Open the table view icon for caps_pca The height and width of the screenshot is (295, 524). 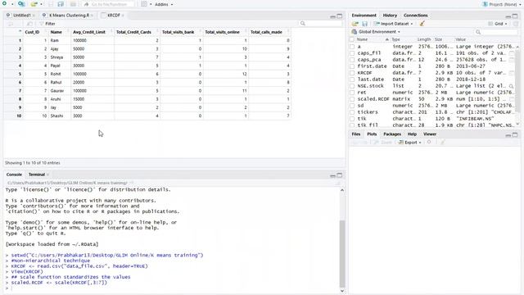tap(512, 60)
